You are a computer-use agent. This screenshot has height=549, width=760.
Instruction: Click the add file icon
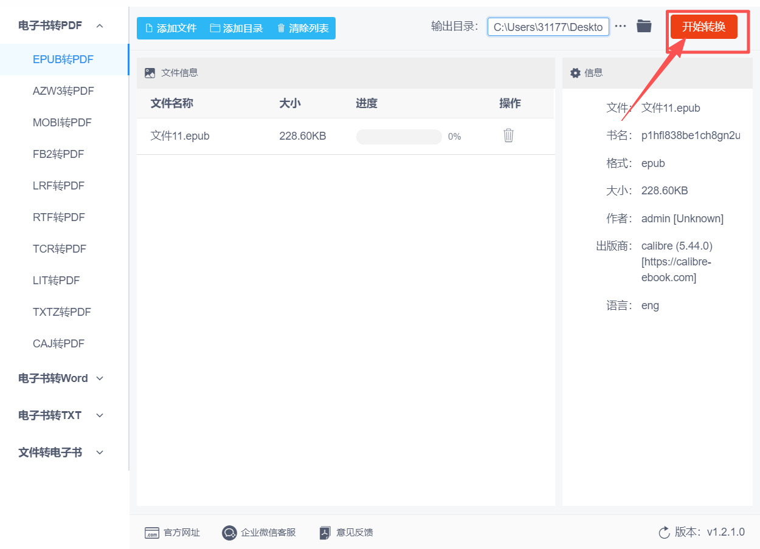(149, 28)
